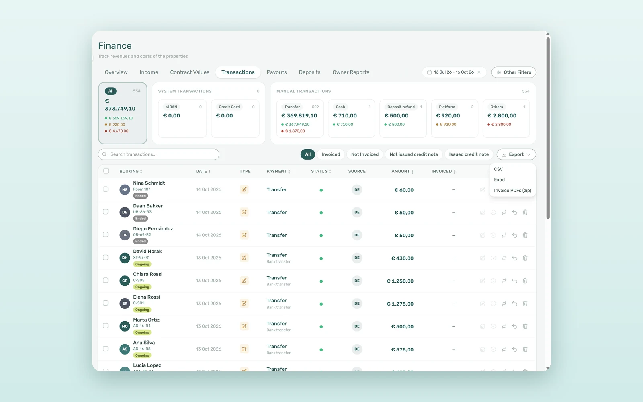The image size is (643, 402).
Task: Click the Type column pencil icon for Nina Schmidt
Action: point(244,189)
